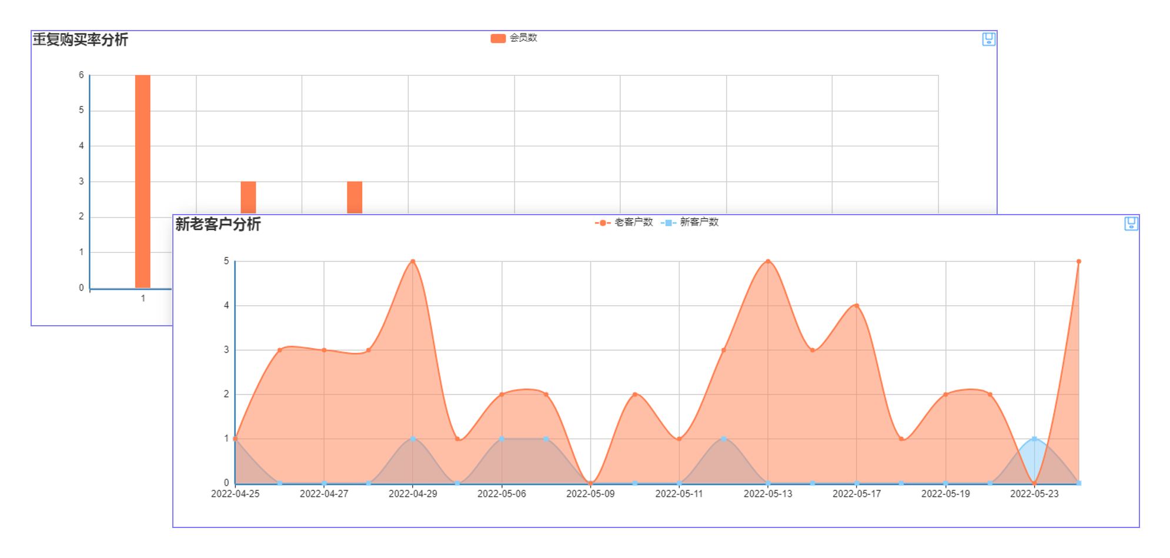1170x558 pixels.
Task: Click the 2022-05-19 x-axis date label
Action: (945, 494)
